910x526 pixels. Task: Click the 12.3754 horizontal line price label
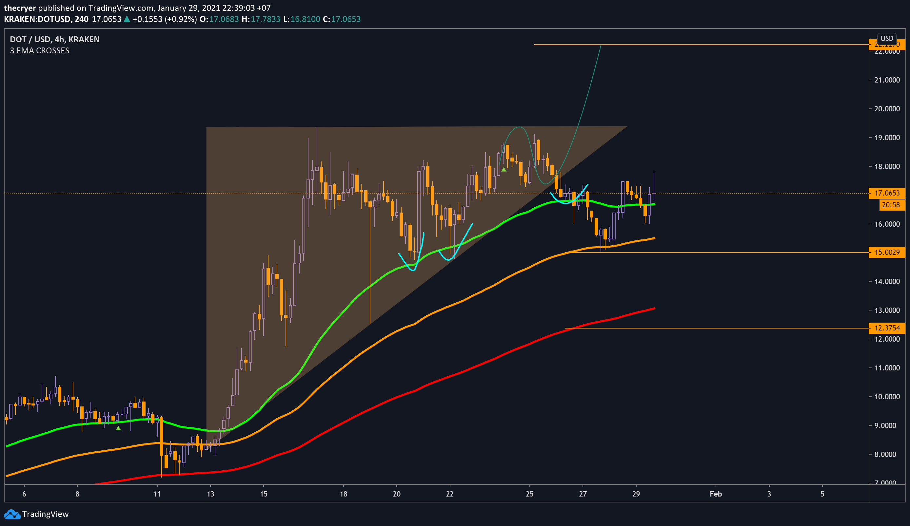pos(887,328)
